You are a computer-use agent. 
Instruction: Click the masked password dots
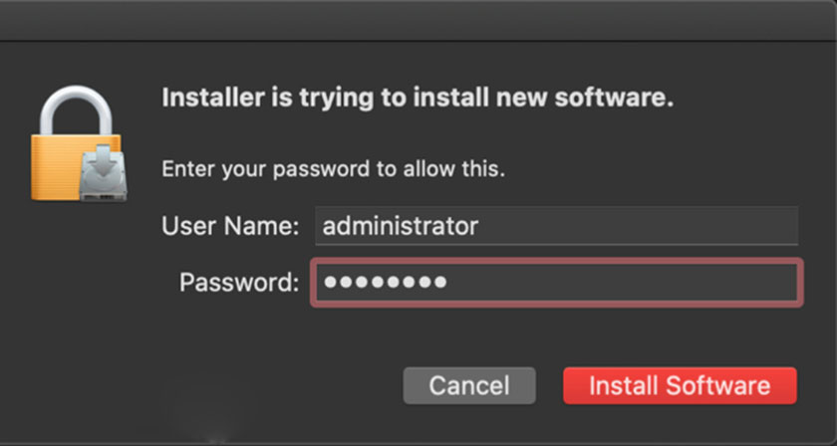385,283
